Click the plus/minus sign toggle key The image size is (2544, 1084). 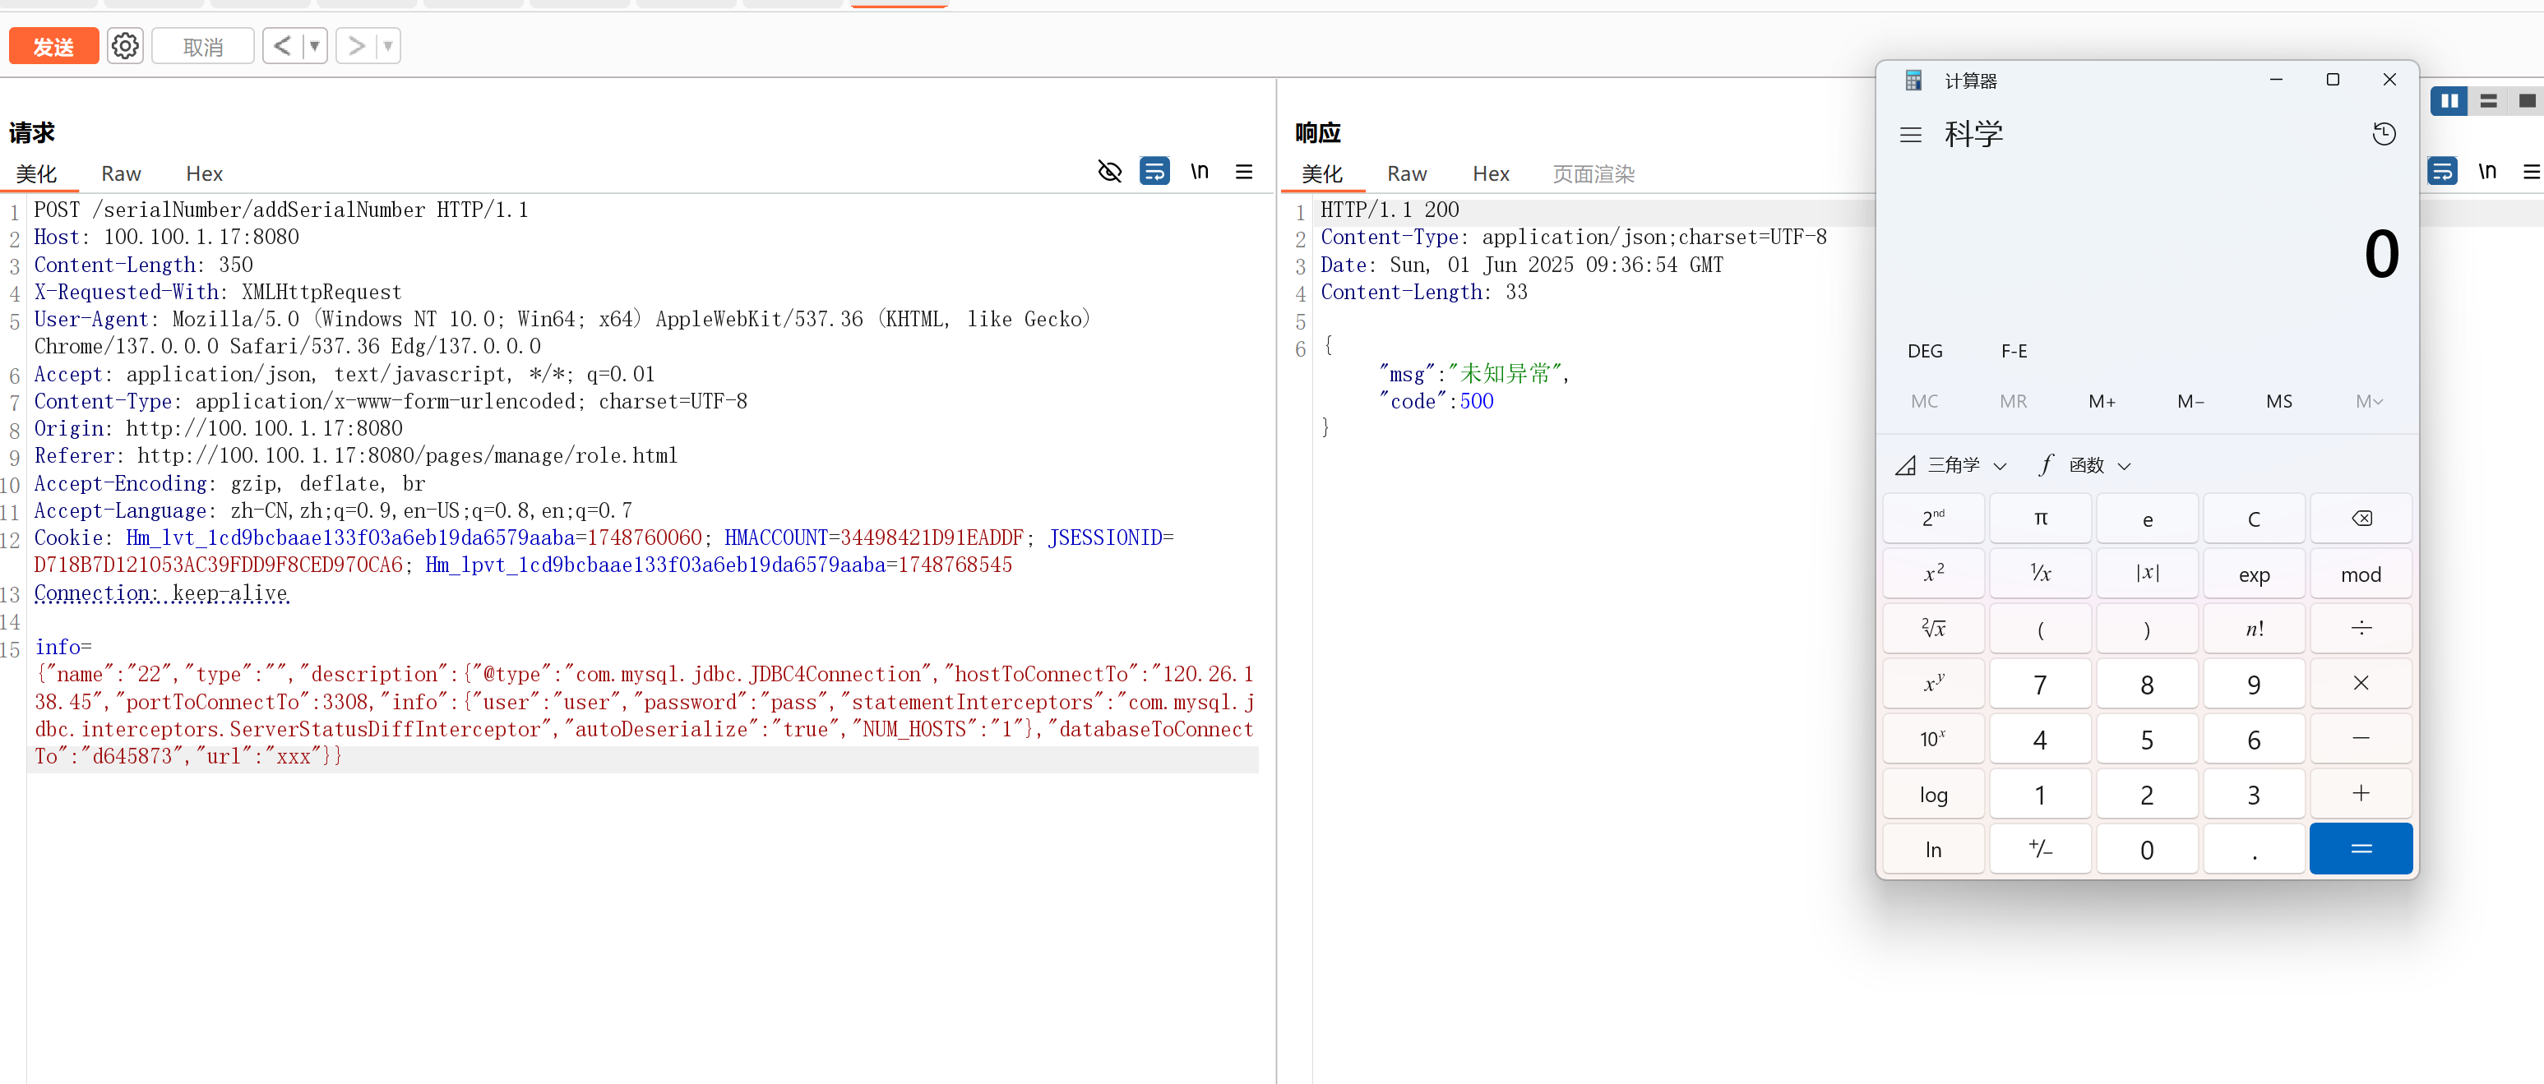click(2040, 849)
